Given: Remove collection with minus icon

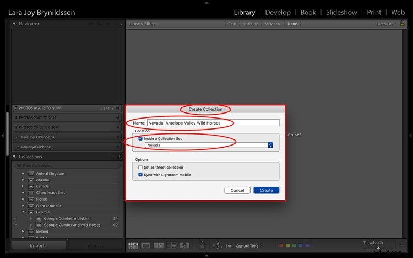Looking at the screenshot, I should pos(112,157).
